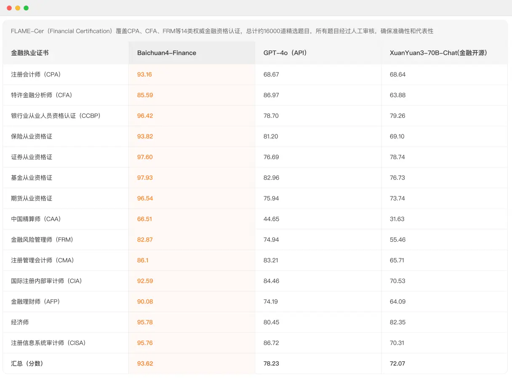This screenshot has width=512, height=378.
Task: Click the 特许金融分析师（CFA）row label
Action: click(38, 95)
